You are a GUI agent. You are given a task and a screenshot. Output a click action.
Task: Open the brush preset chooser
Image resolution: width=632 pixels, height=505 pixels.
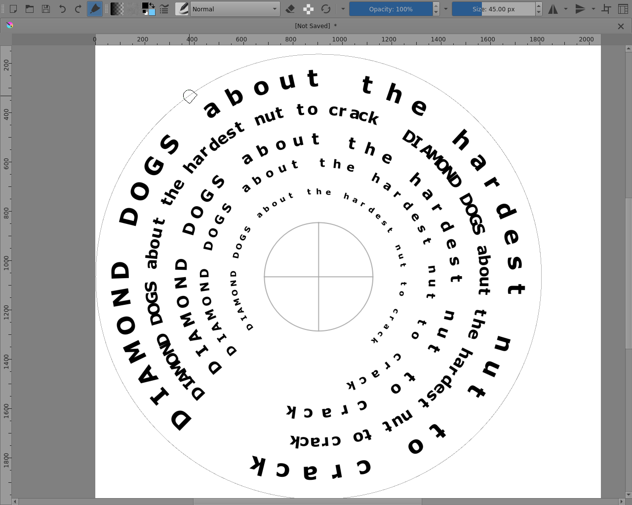click(x=182, y=9)
